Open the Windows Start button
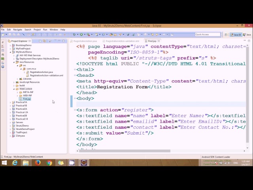 point(4,163)
